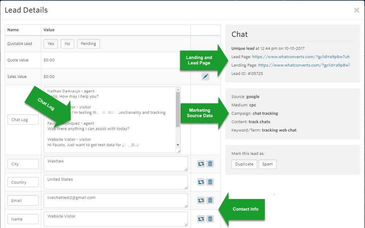This screenshot has height=228, width=365.
Task: Click the Sales Value pencil edit icon
Action: [205, 76]
